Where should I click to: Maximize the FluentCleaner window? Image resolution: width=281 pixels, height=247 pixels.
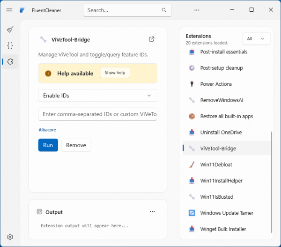pyautogui.click(x=251, y=10)
